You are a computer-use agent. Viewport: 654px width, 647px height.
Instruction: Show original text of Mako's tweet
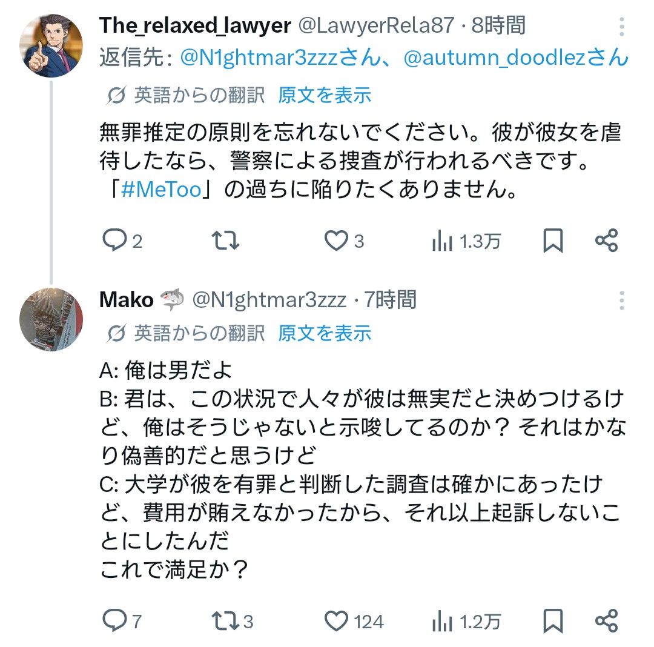[x=325, y=333]
